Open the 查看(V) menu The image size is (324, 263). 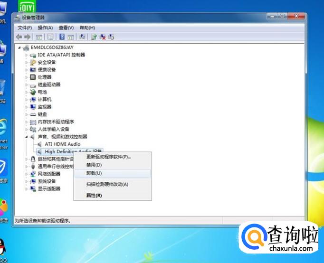pyautogui.click(x=66, y=28)
